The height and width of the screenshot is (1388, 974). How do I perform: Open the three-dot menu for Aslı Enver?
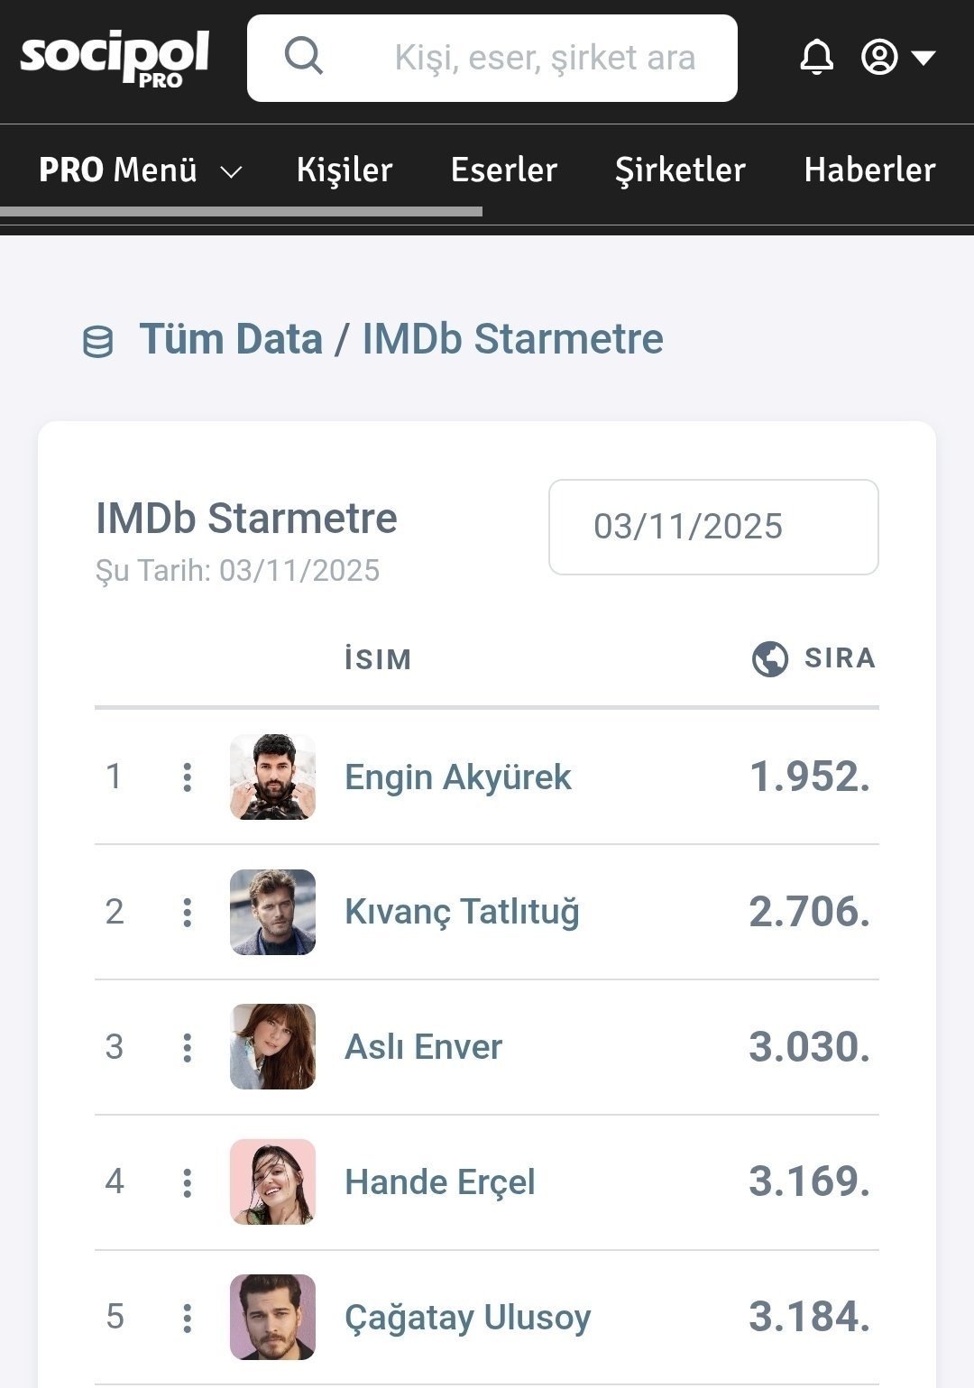(188, 1047)
